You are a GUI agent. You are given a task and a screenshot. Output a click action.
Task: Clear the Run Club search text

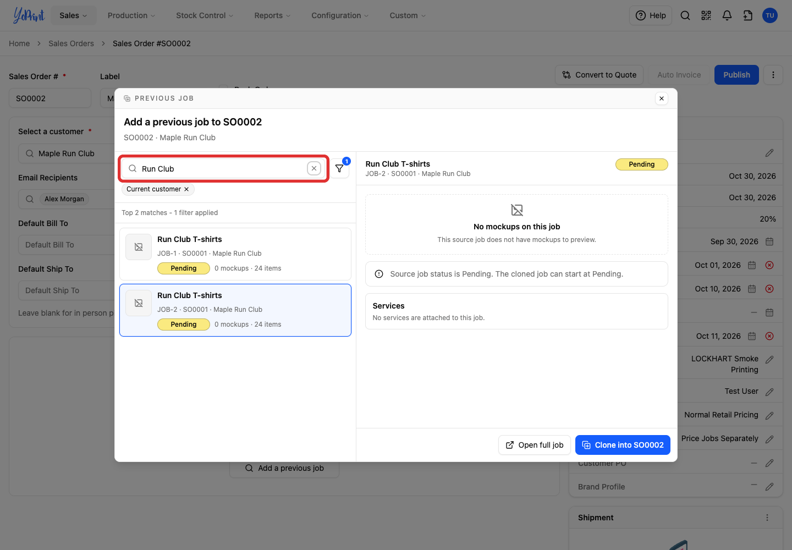(314, 168)
